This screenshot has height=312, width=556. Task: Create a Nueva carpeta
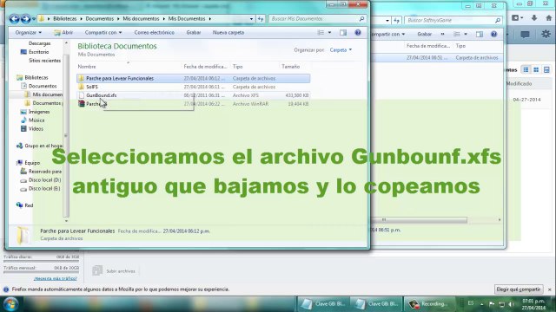click(228, 33)
